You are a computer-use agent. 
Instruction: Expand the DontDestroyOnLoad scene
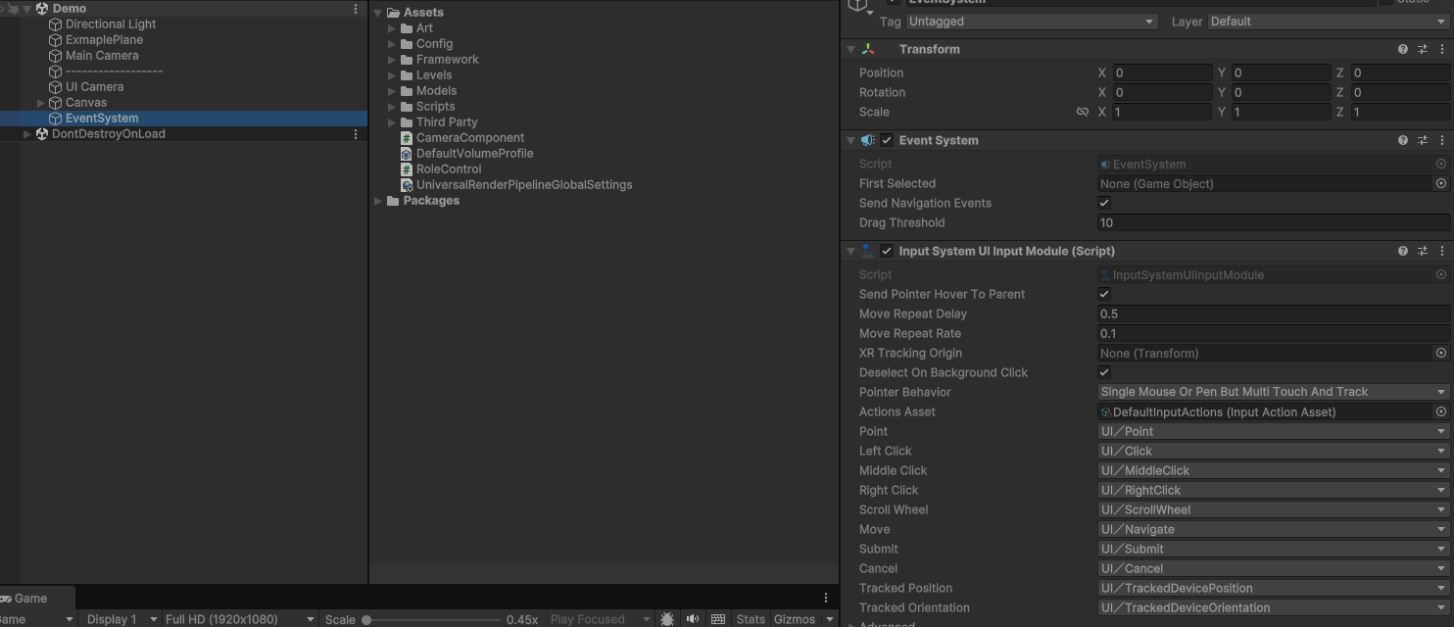[x=26, y=133]
